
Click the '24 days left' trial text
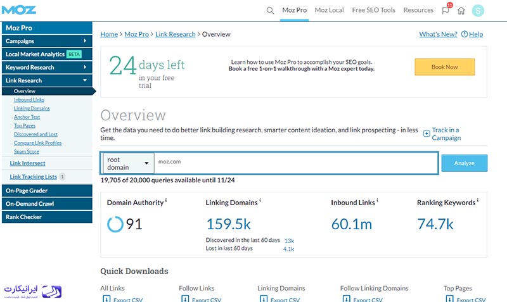(147, 71)
